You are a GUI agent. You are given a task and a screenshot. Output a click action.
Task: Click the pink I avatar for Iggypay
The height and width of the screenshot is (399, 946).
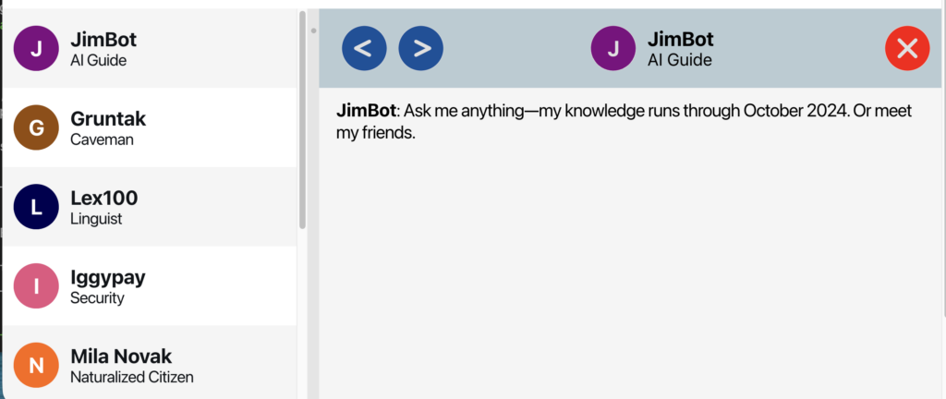coord(36,286)
